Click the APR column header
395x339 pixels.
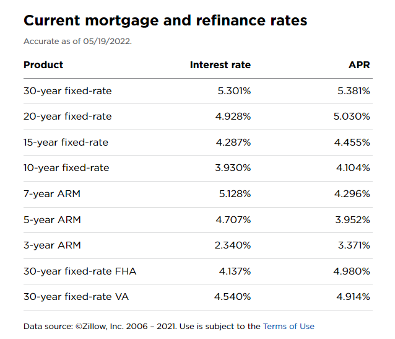coord(359,65)
